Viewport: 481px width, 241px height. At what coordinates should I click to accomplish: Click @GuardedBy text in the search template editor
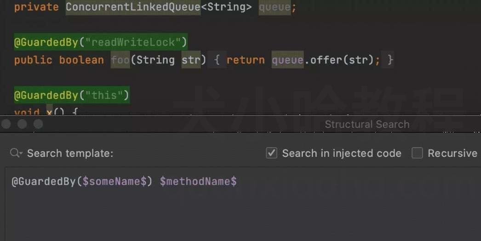click(43, 182)
